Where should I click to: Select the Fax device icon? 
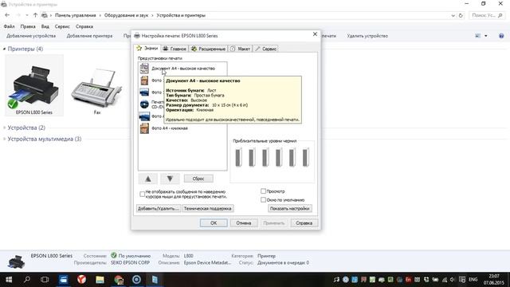point(96,88)
